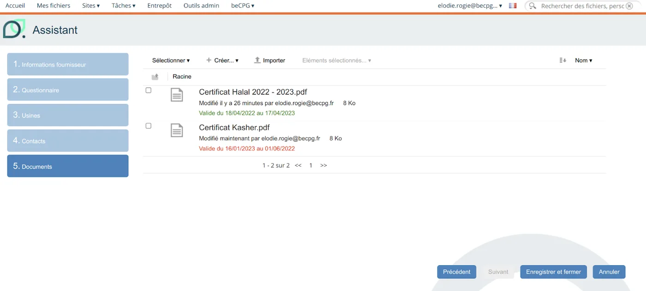Click the French flag language icon
The width and height of the screenshot is (646, 291).
(x=513, y=6)
